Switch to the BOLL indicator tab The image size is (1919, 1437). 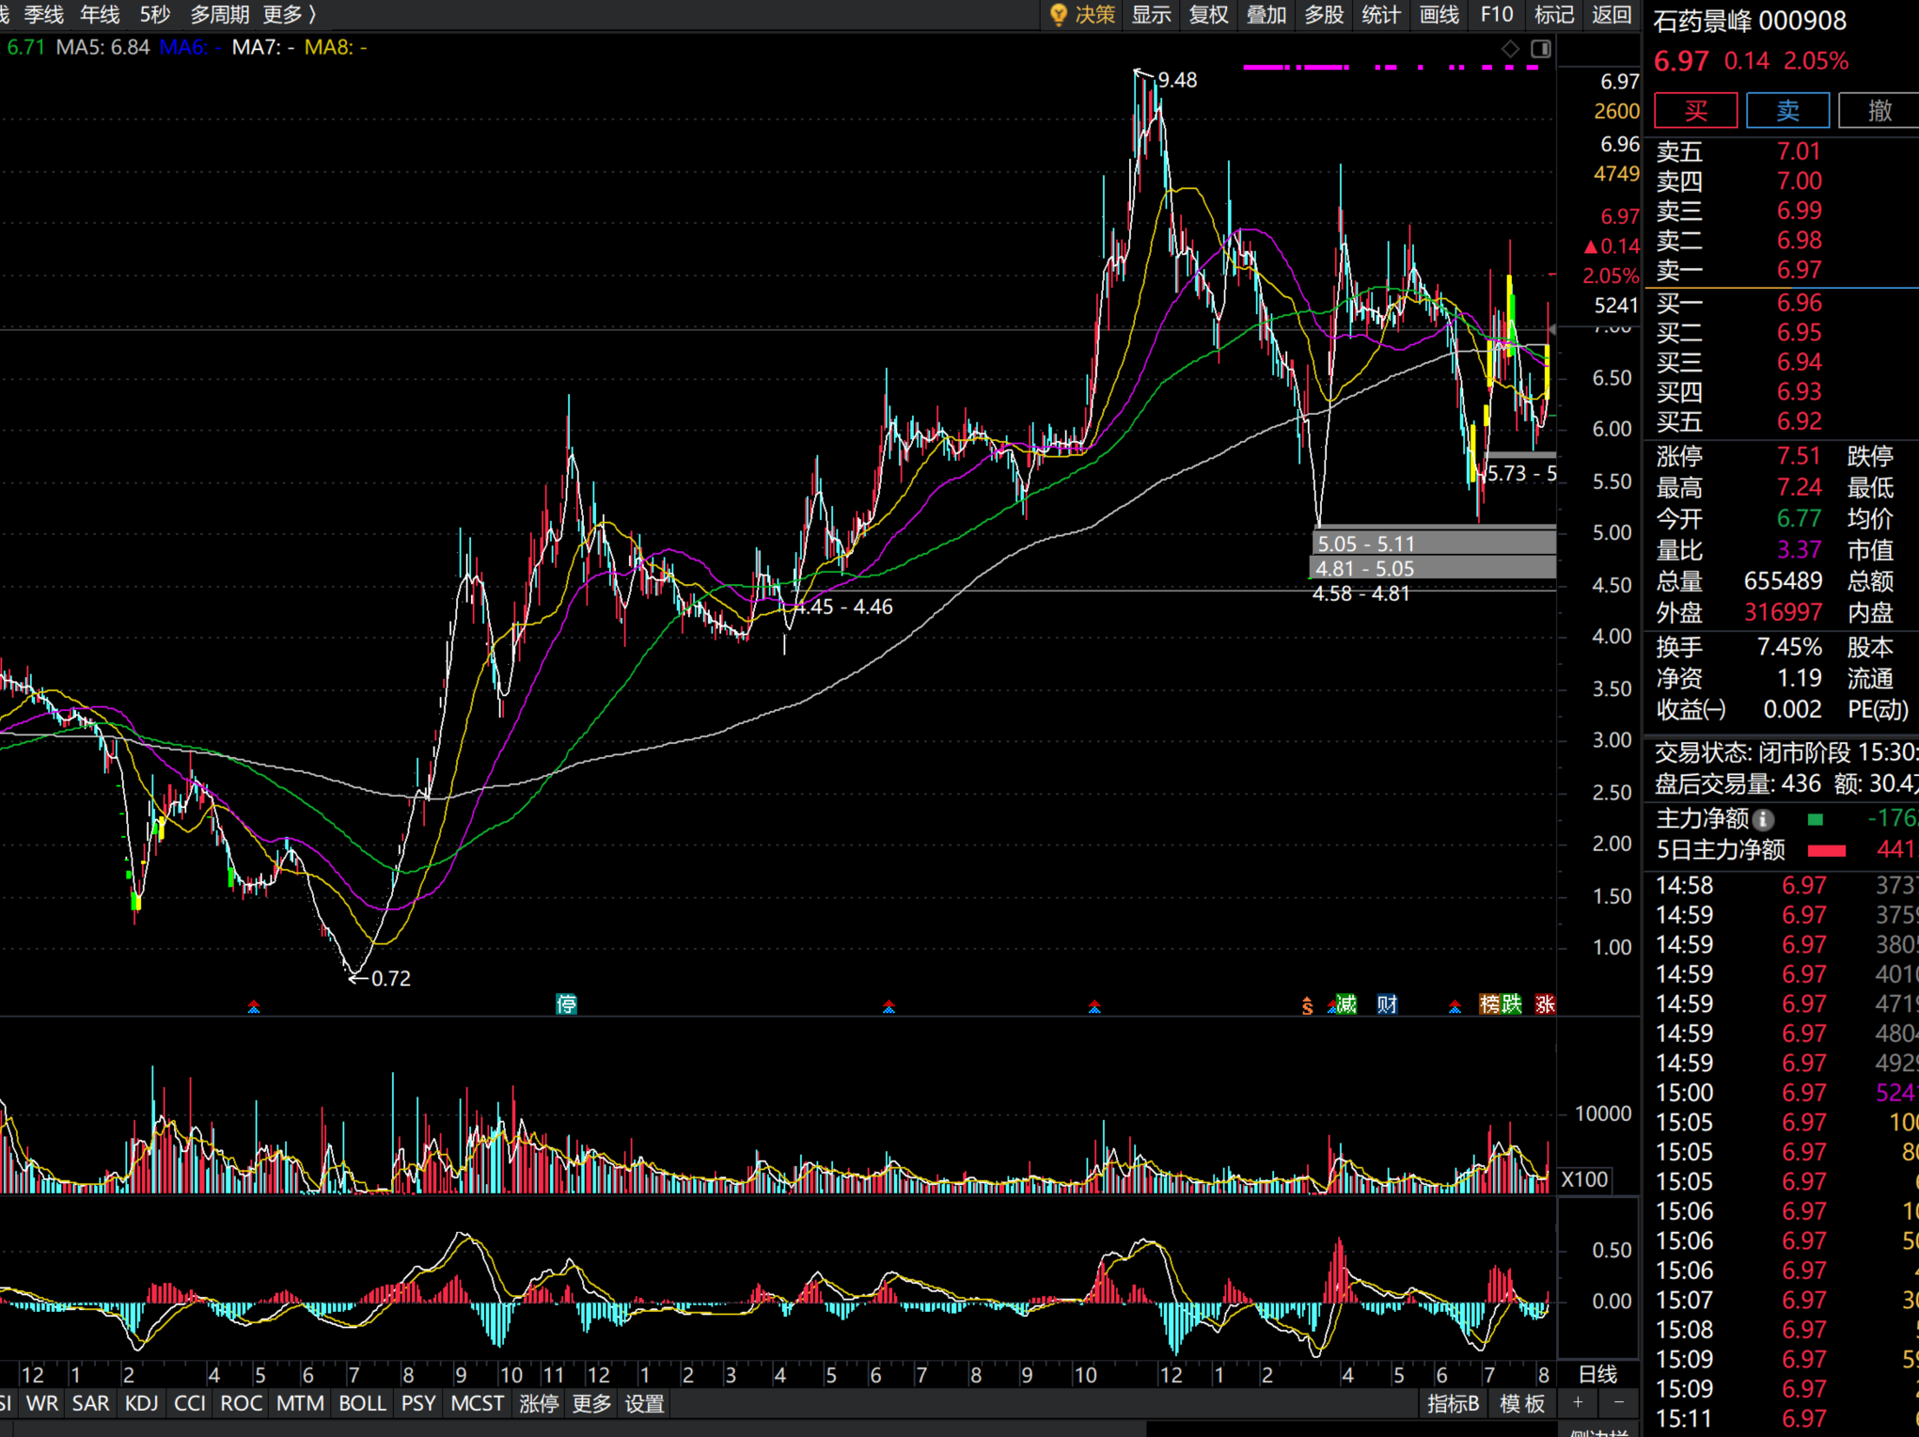[362, 1403]
